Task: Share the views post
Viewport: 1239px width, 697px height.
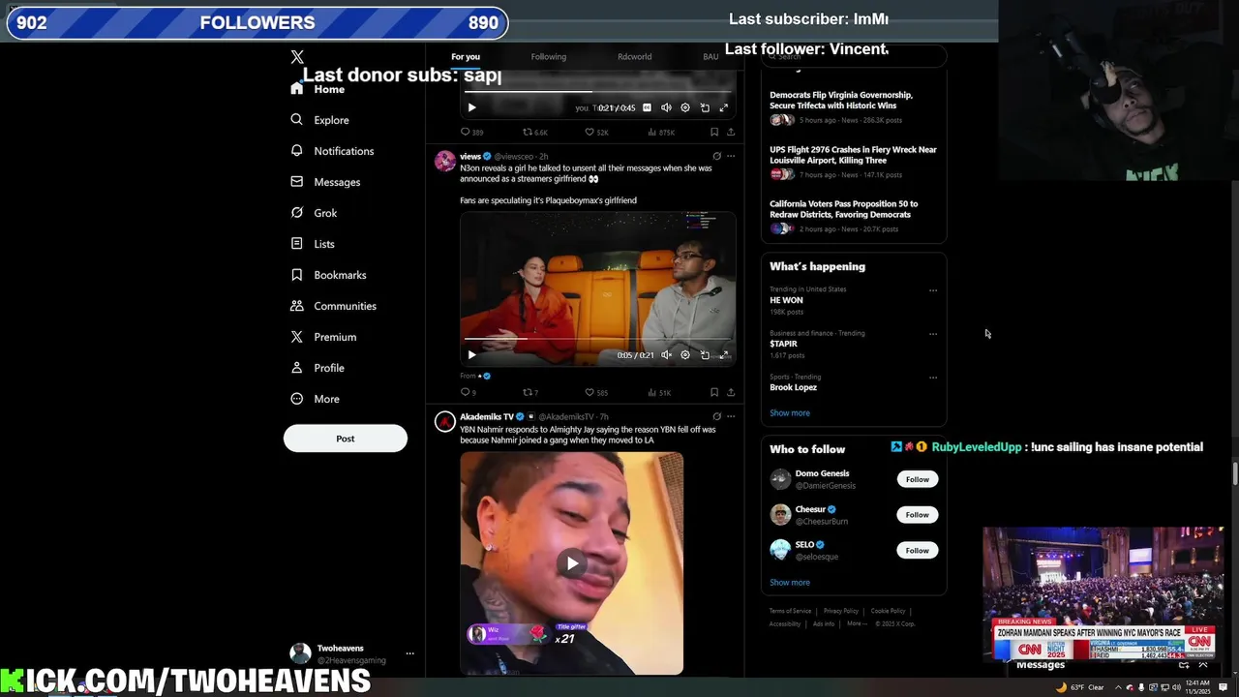Action: coord(731,392)
